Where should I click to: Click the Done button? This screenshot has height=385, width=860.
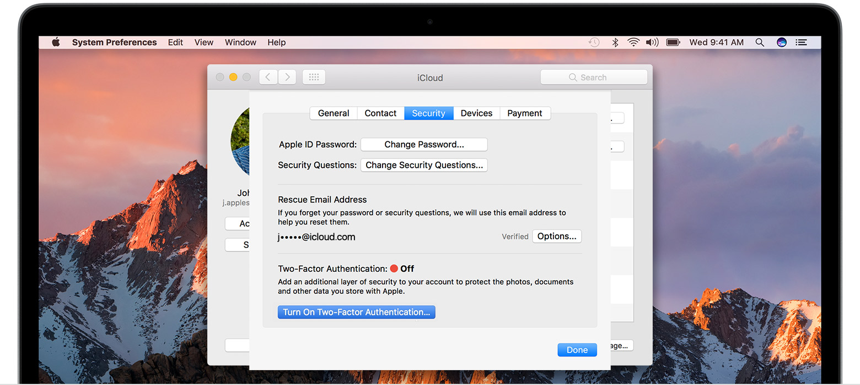tap(577, 350)
